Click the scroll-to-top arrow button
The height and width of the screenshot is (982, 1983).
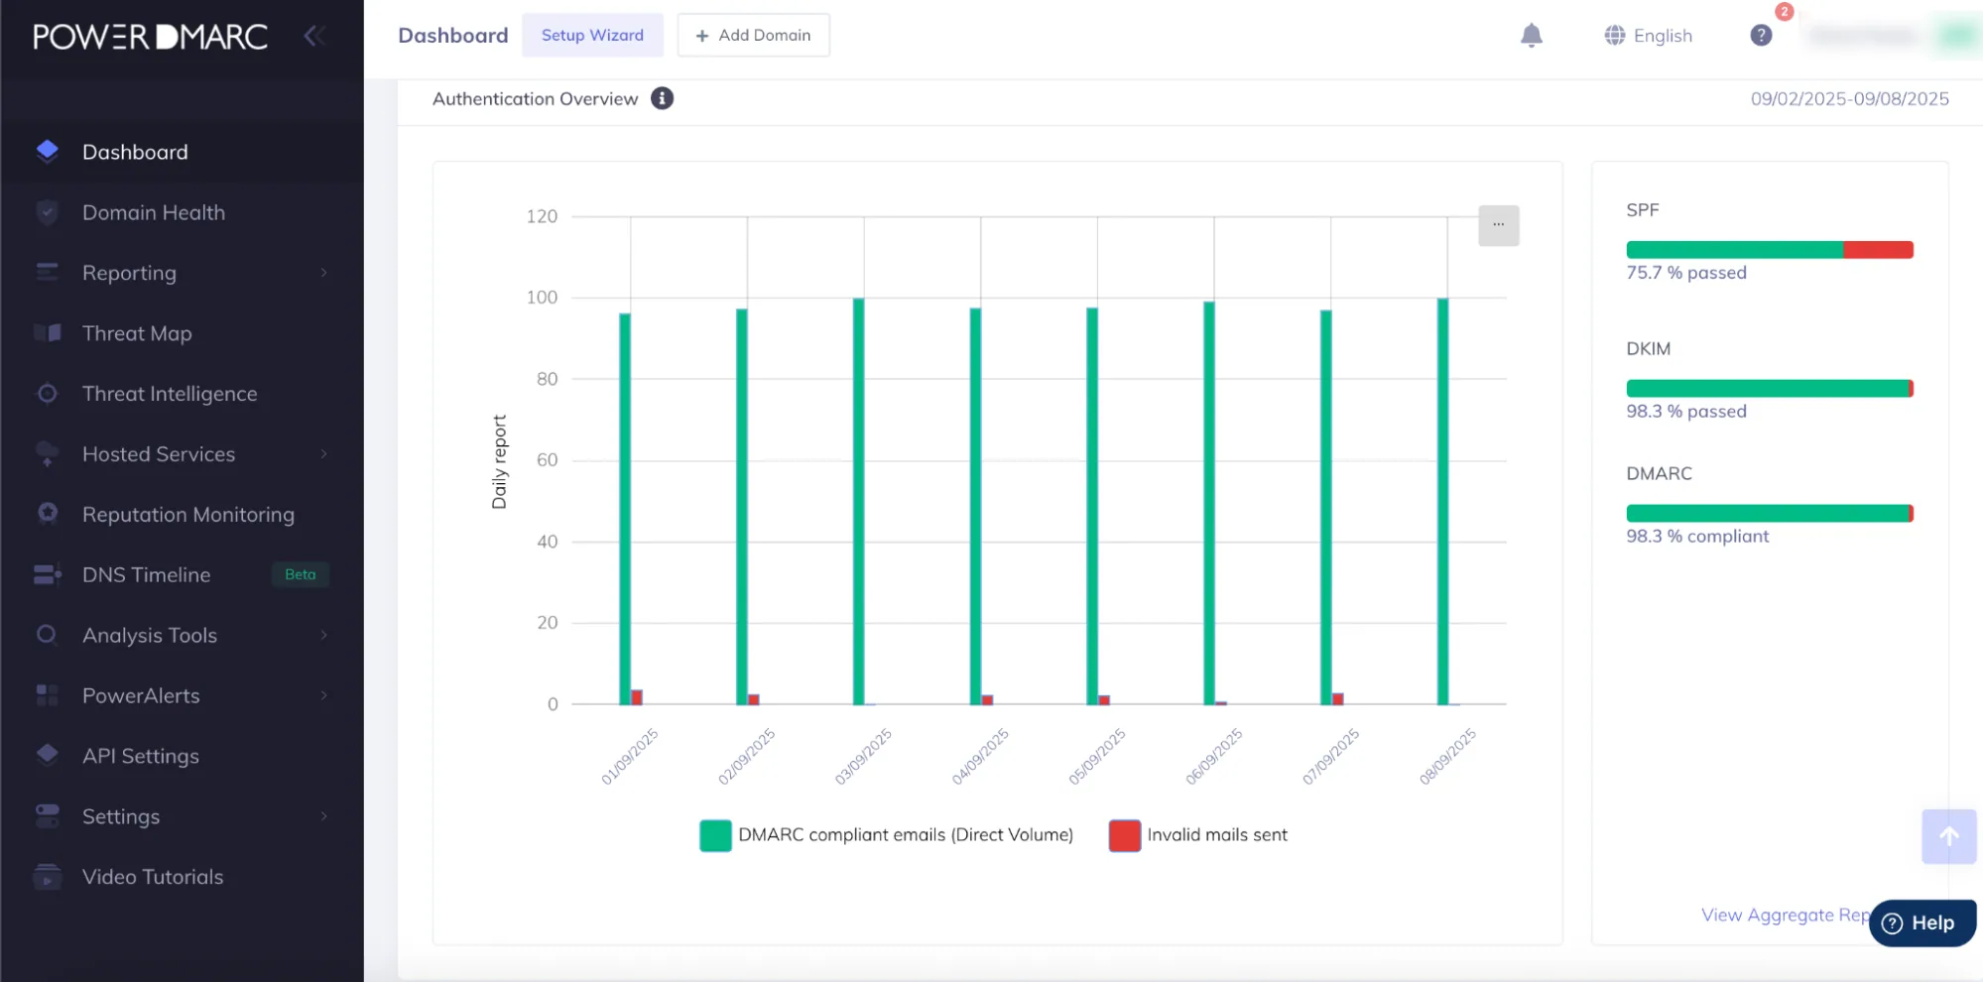1948,836
